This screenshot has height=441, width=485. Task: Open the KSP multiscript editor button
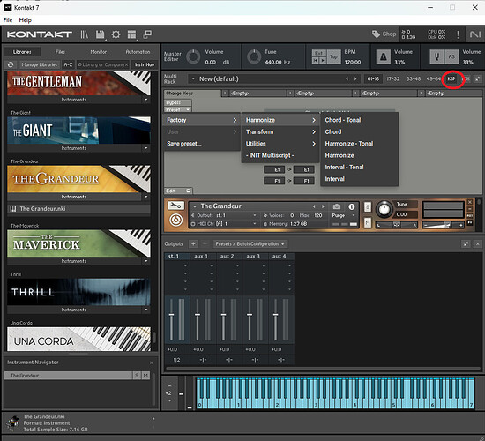point(451,78)
